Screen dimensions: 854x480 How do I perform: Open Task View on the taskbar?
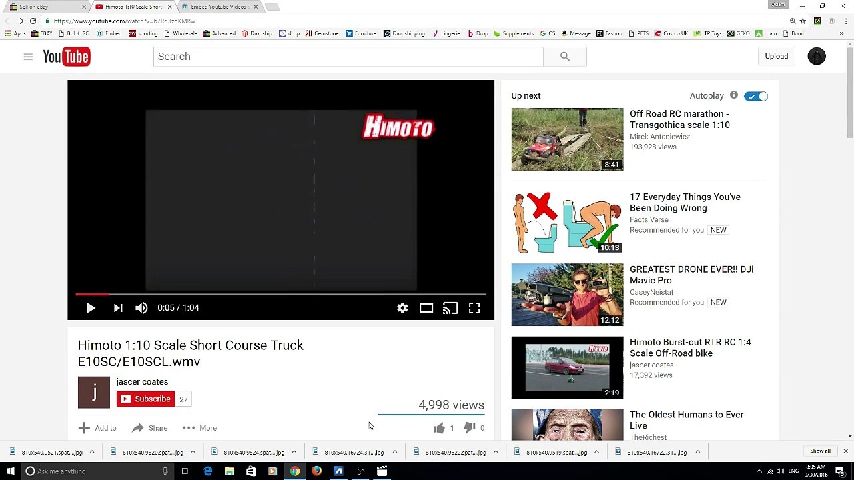[185, 471]
